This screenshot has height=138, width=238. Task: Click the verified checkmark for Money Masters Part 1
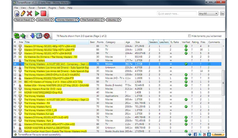186,107
